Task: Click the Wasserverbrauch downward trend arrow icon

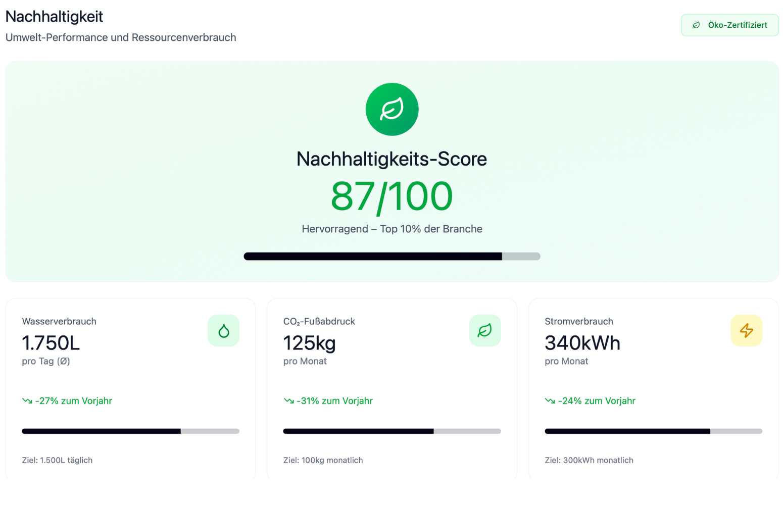Action: tap(27, 401)
